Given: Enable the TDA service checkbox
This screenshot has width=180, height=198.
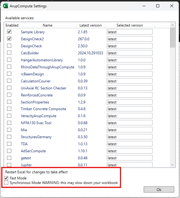Looking at the screenshot, I should click(9, 144).
